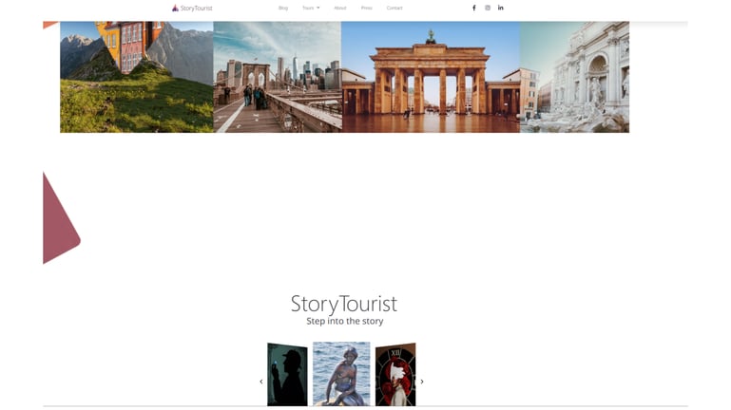Open the detective silhouette story card
The width and height of the screenshot is (731, 410).
tap(287, 375)
